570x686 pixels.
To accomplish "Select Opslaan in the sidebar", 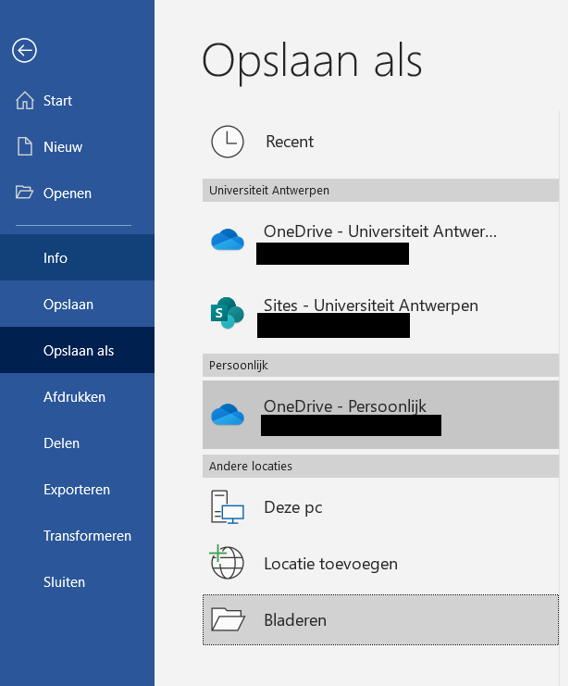I will [x=77, y=304].
